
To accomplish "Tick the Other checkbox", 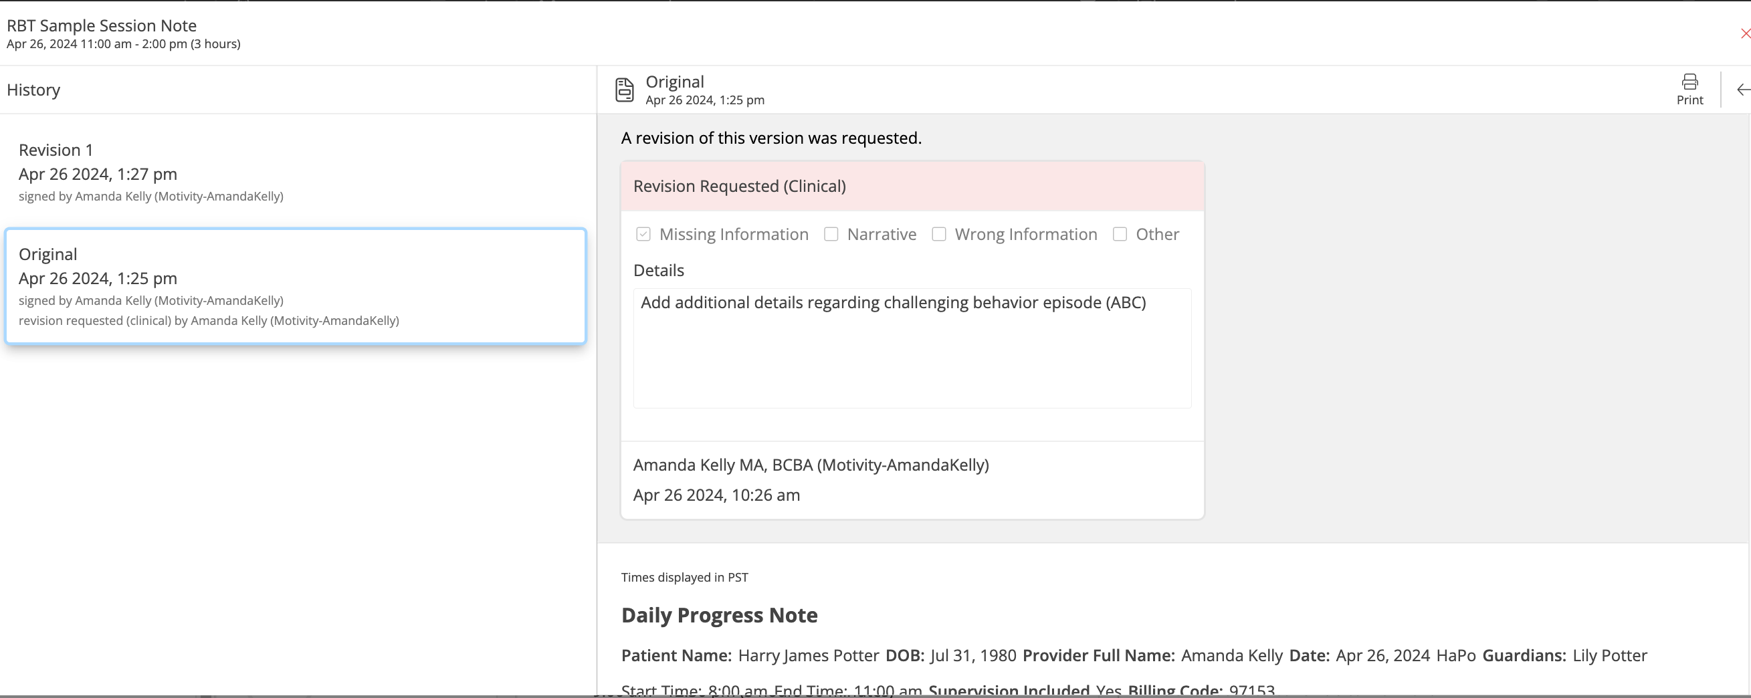I will click(1120, 235).
